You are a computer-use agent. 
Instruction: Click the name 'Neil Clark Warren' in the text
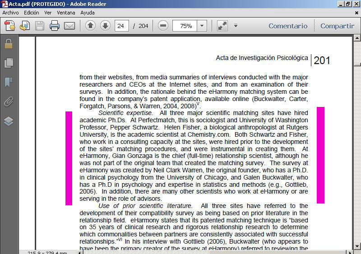coord(178,170)
